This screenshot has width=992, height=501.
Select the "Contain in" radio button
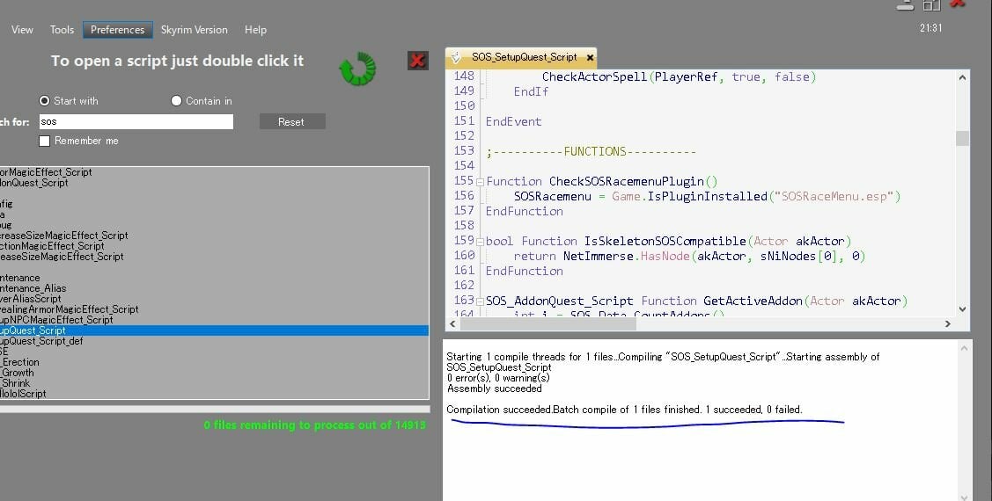point(177,100)
